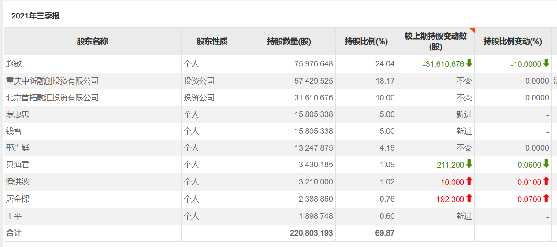Click green down arrow beside -211,200
This screenshot has width=557, height=247.
[x=469, y=164]
